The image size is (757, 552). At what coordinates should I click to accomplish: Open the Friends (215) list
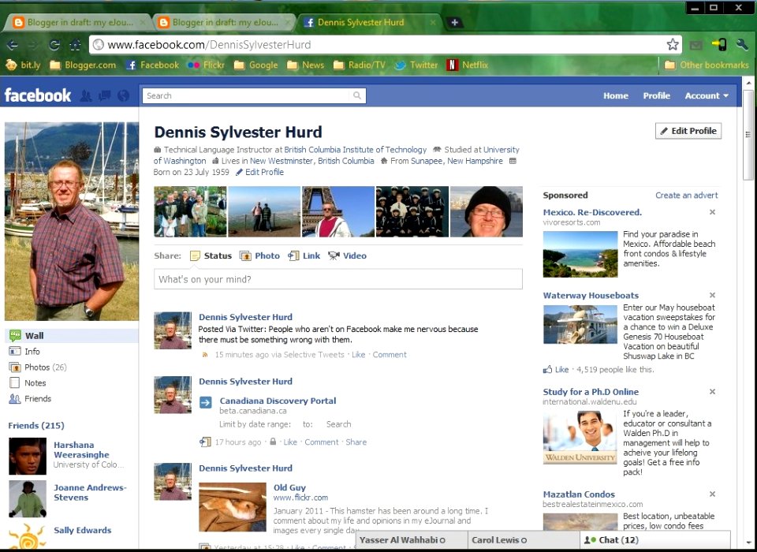tap(36, 426)
